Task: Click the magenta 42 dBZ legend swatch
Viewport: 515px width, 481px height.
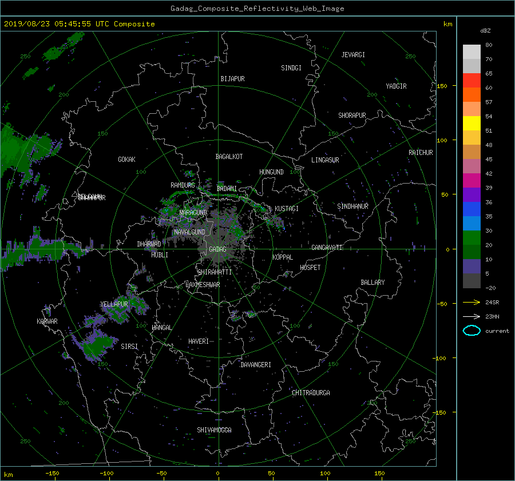Action: 472,181
